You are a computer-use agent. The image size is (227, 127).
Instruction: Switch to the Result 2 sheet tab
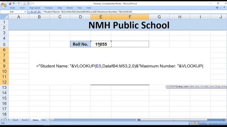click(x=26, y=120)
